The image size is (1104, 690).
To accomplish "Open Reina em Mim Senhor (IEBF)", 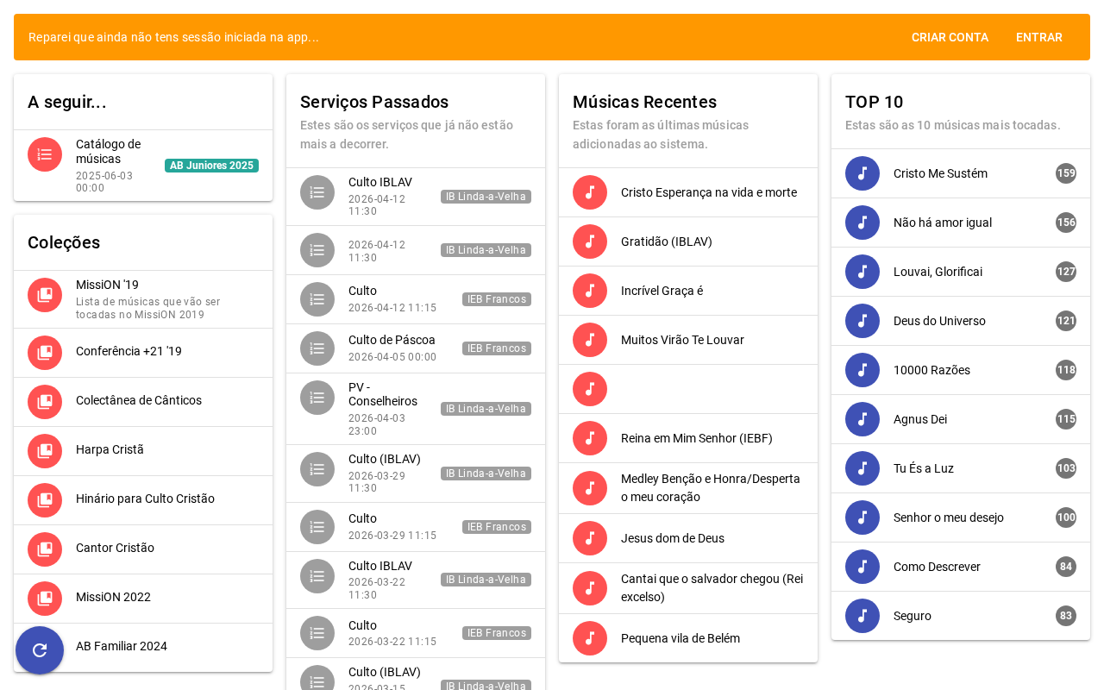I will point(696,438).
